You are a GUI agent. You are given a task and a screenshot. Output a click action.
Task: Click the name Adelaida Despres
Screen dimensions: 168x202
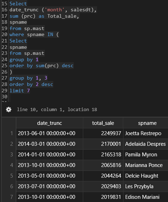pos(145,144)
